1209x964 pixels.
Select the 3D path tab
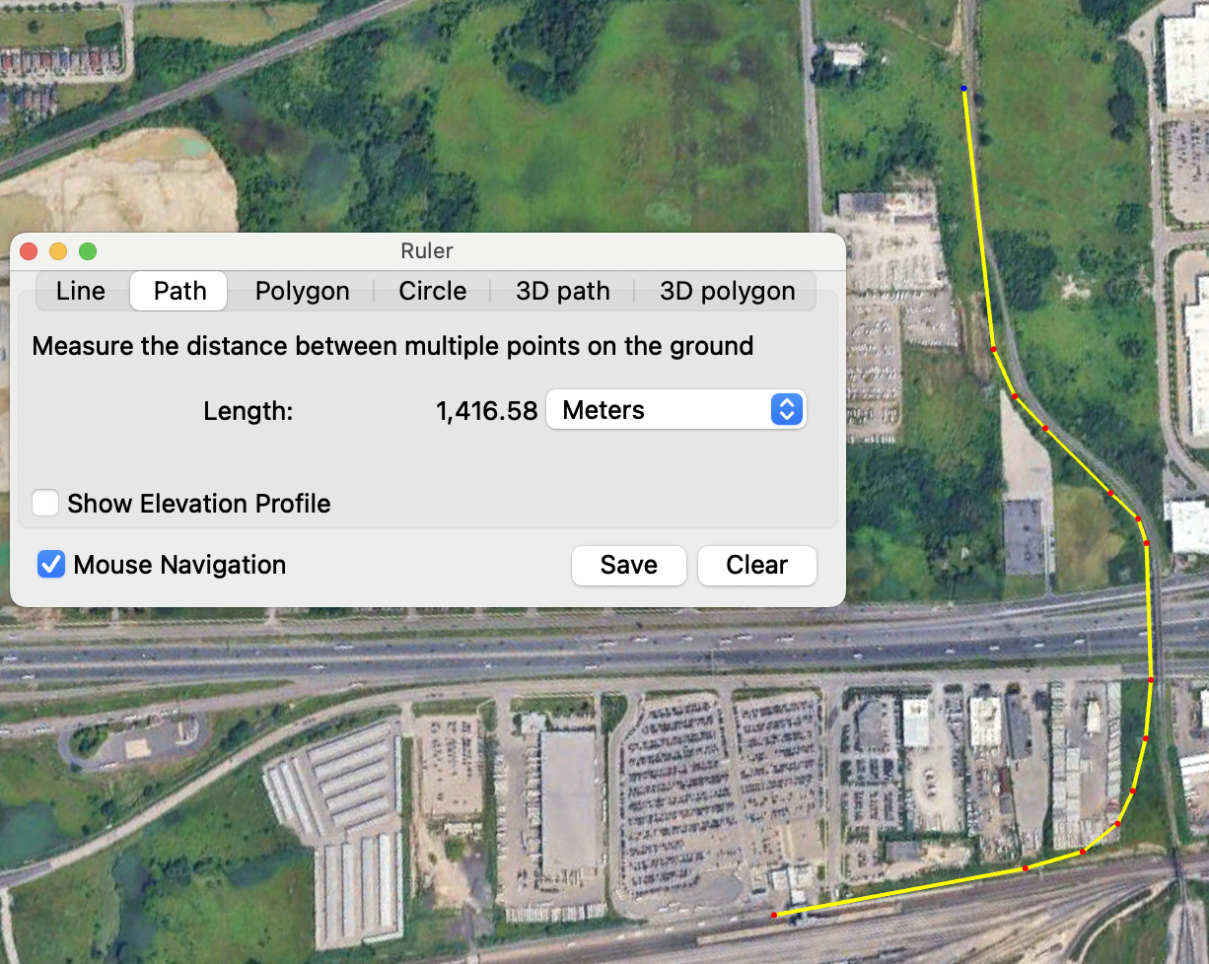[x=562, y=291]
